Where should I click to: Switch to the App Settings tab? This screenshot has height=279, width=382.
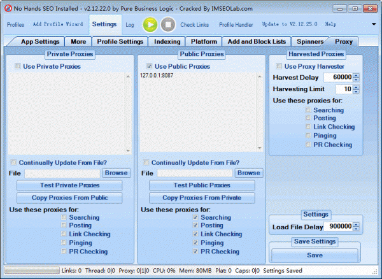(40, 41)
